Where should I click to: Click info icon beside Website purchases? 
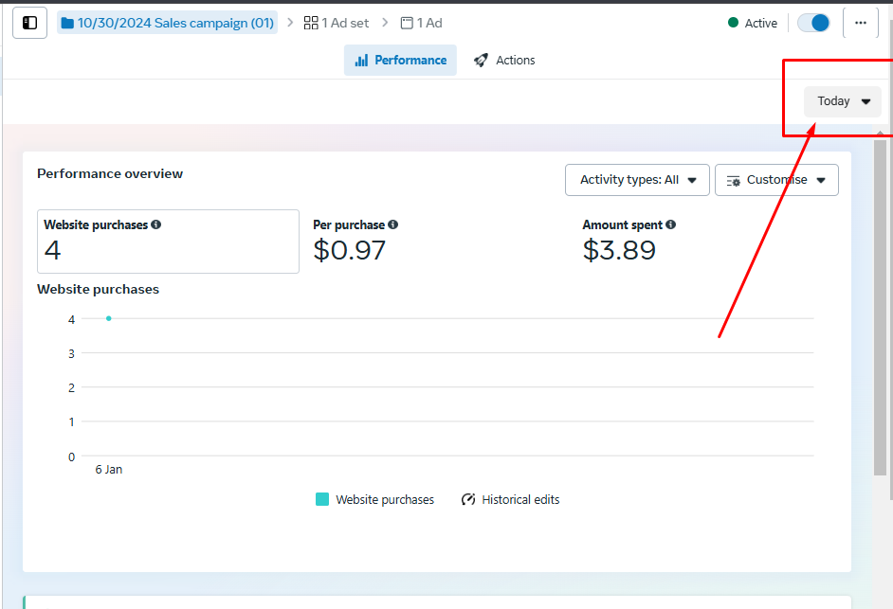click(x=156, y=224)
